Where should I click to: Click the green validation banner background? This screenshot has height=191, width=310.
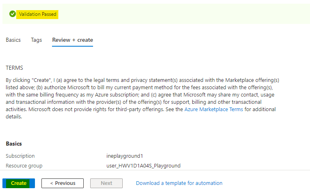(183, 14)
